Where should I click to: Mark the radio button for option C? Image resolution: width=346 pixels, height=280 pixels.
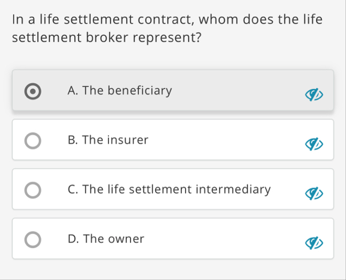click(x=33, y=190)
